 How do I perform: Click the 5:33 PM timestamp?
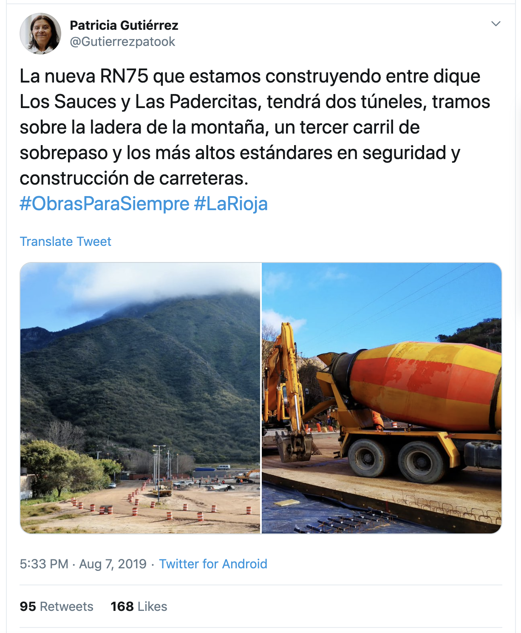pyautogui.click(x=44, y=564)
